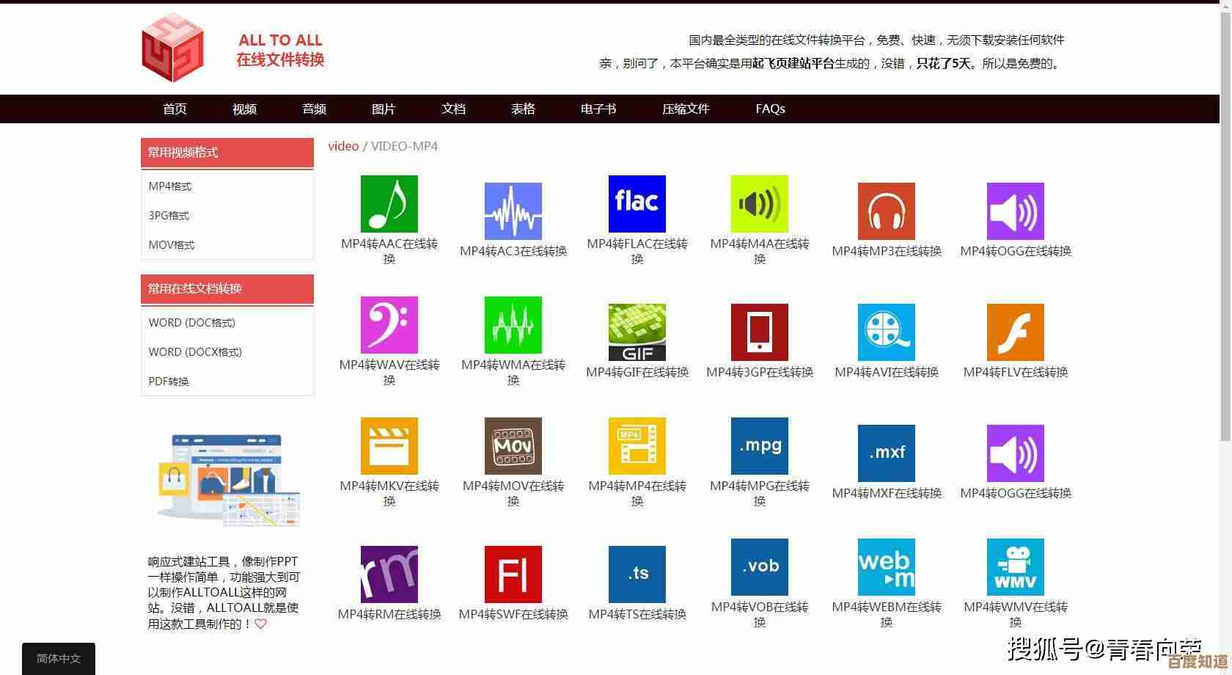Open the MP4 to FLAC converter icon
The image size is (1232, 675).
(637, 204)
